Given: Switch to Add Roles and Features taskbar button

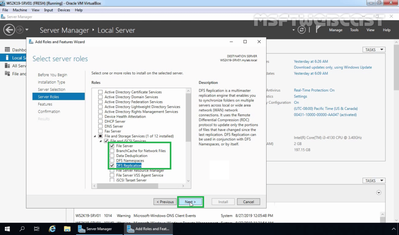Looking at the screenshot, I should pos(148,229).
